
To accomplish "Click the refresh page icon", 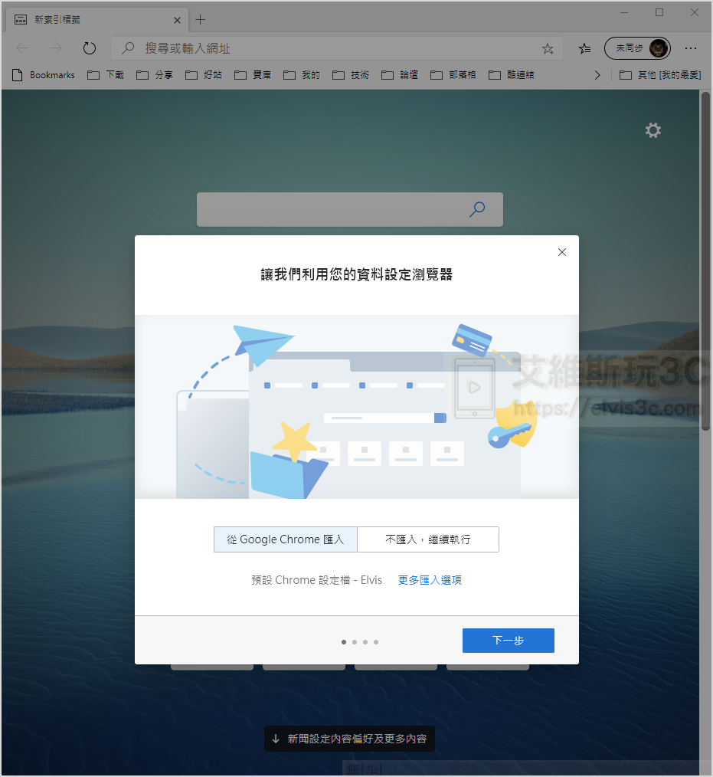I will tap(90, 48).
